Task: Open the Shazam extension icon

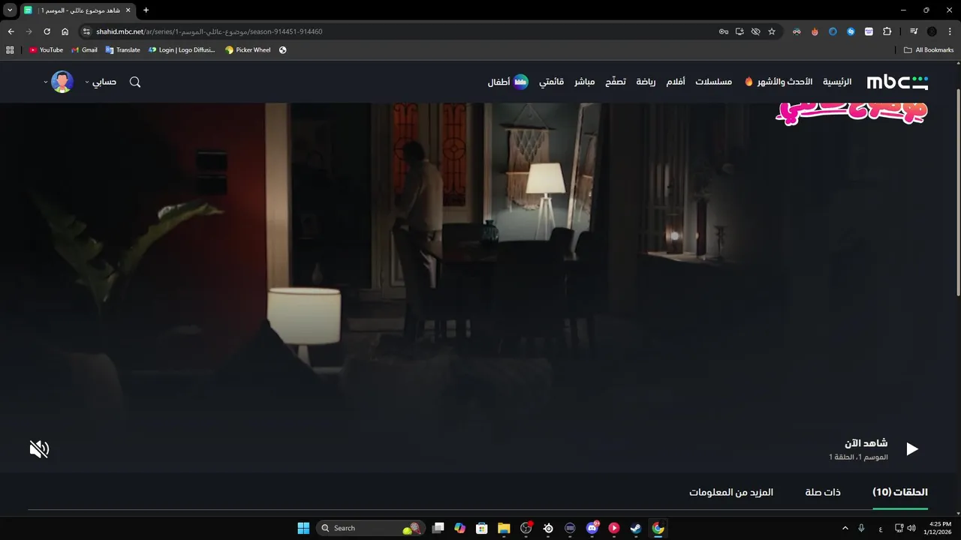Action: (x=851, y=31)
